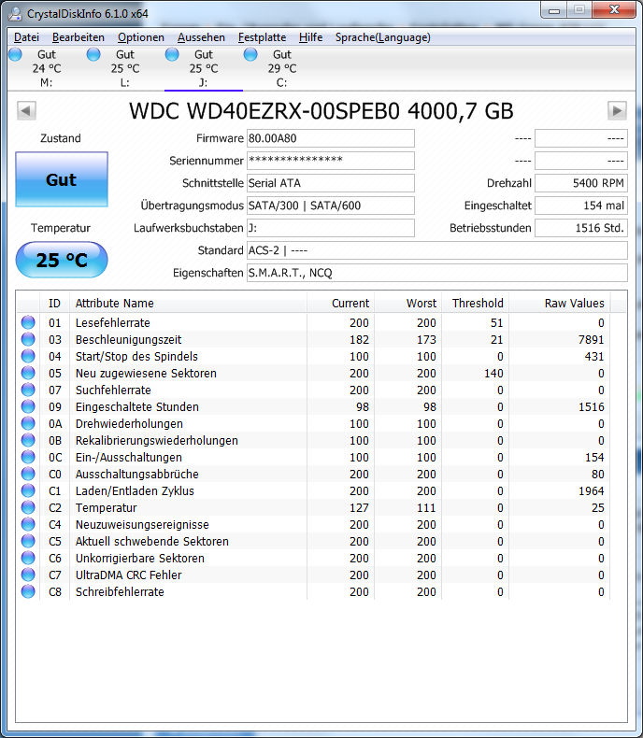Go to previous disk with left arrow
The image size is (643, 738).
[26, 111]
